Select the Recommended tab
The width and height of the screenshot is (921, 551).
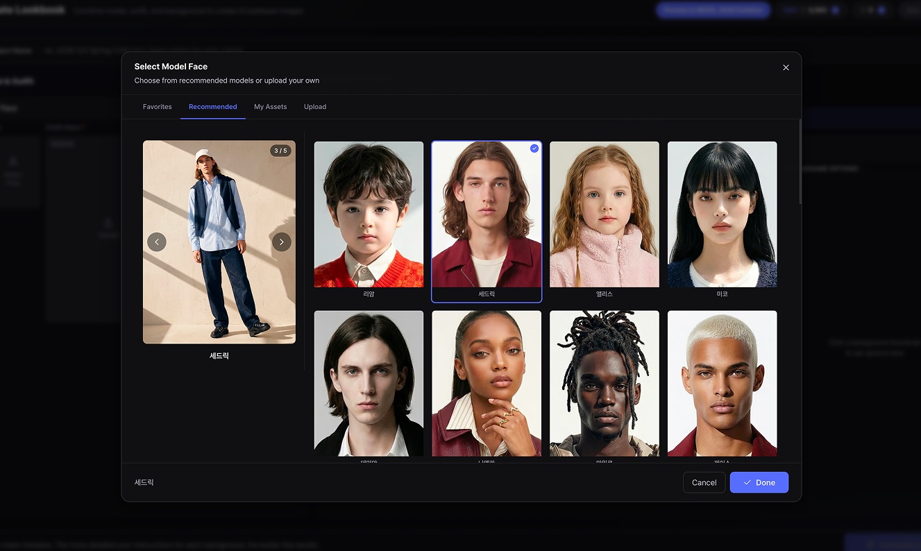[x=213, y=107]
